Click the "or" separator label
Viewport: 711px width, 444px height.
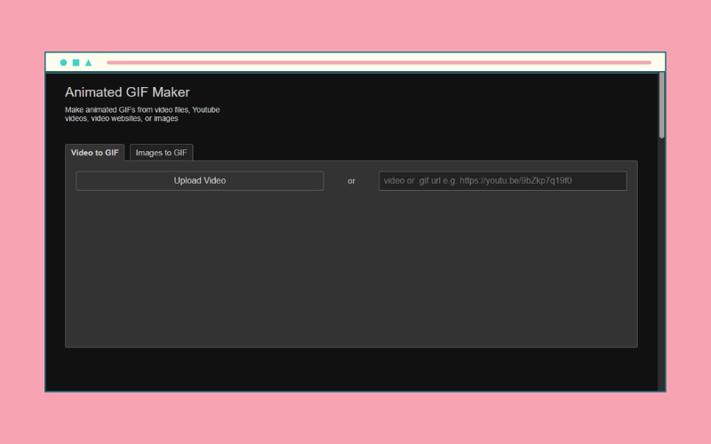coord(351,181)
